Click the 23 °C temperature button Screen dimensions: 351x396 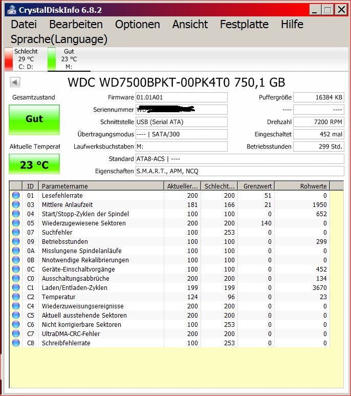click(x=34, y=164)
